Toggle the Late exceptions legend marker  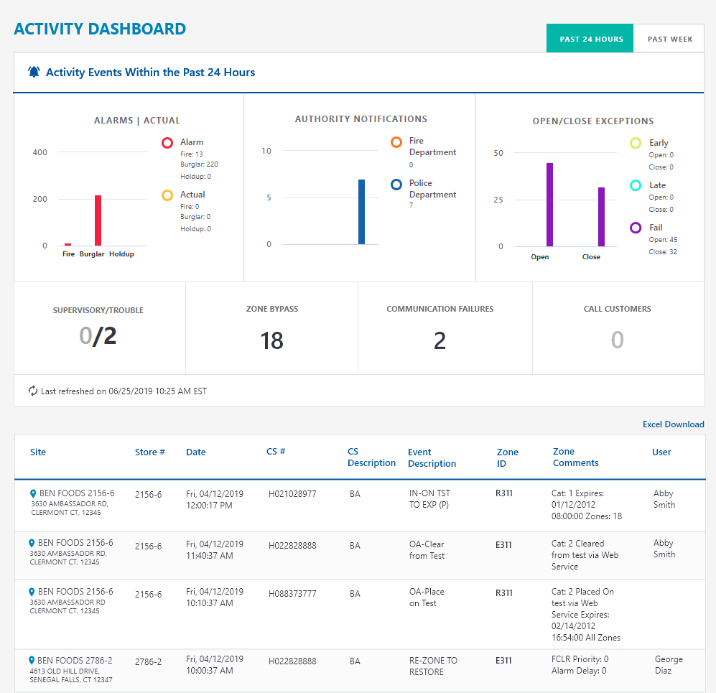coord(636,185)
